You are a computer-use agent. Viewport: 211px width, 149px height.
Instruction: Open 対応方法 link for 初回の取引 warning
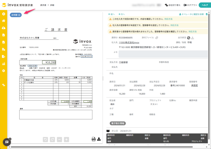point(168,19)
